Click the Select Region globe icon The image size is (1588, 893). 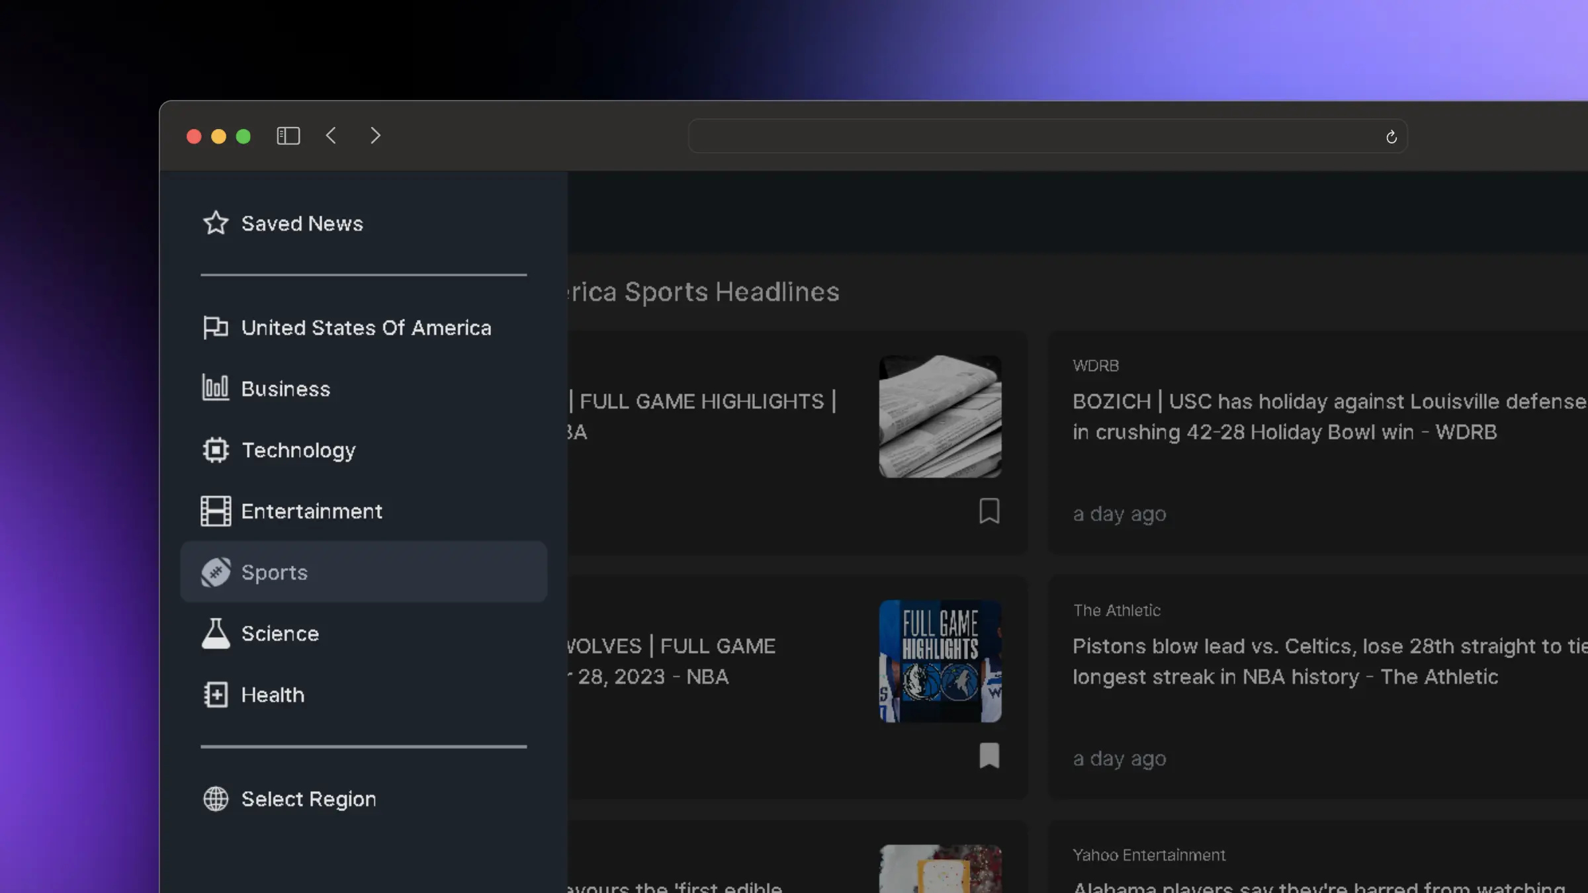(215, 798)
